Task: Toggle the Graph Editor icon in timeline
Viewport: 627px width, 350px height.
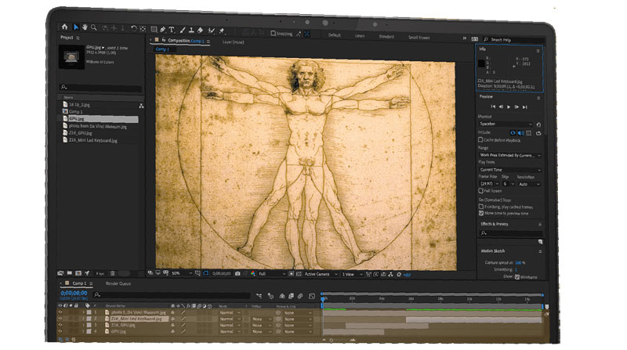Action: coord(312,296)
